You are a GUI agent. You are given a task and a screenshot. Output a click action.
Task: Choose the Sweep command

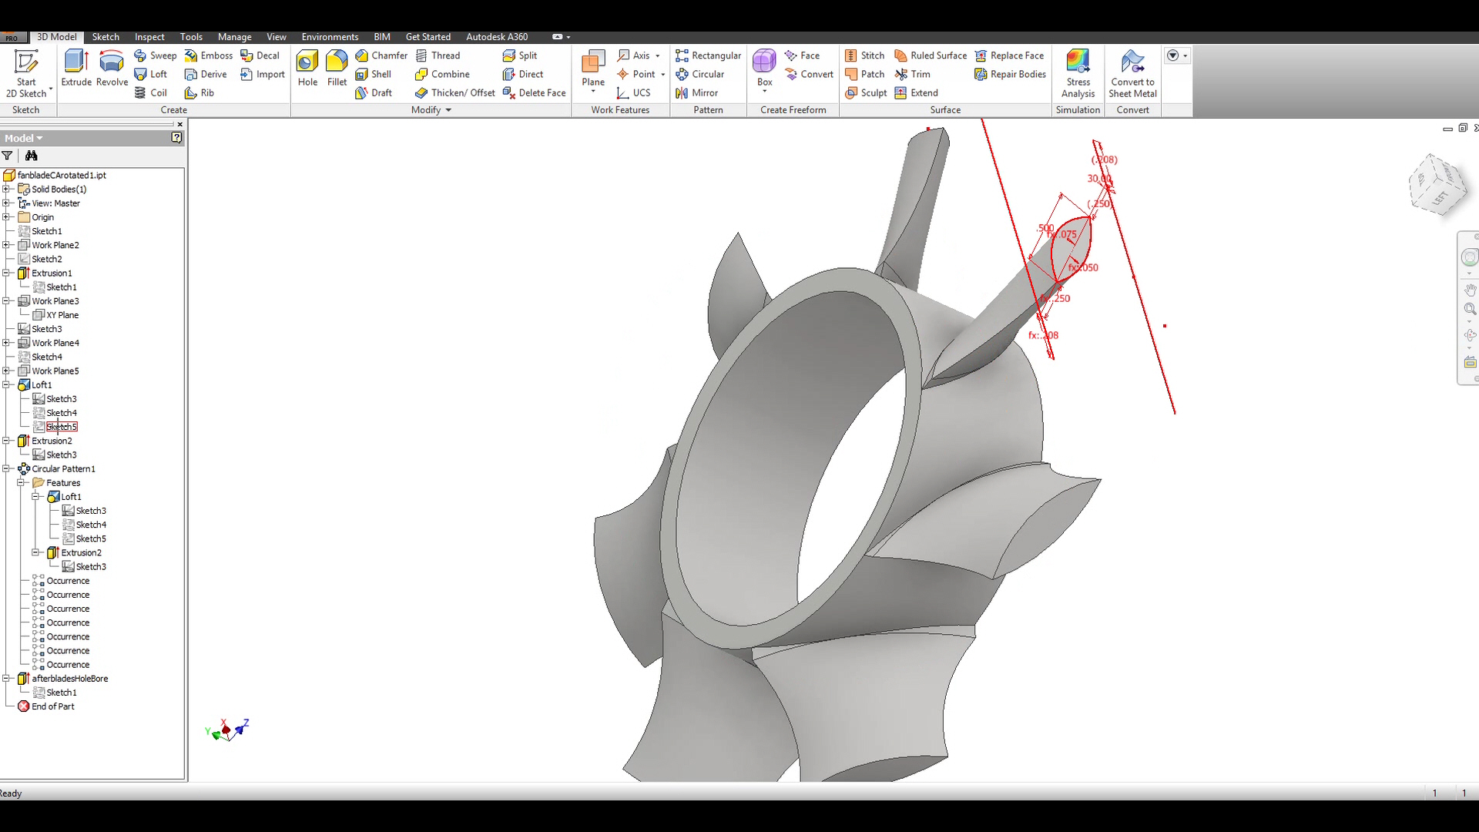point(155,55)
